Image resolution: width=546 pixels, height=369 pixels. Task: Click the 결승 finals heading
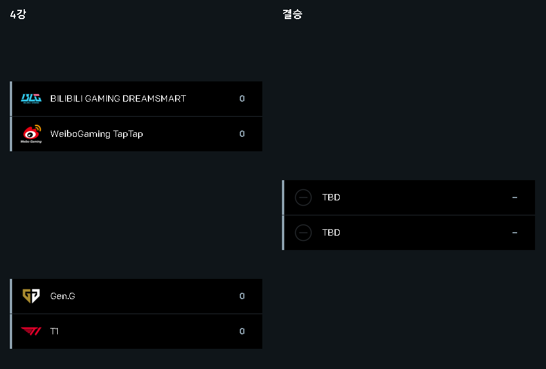click(292, 14)
